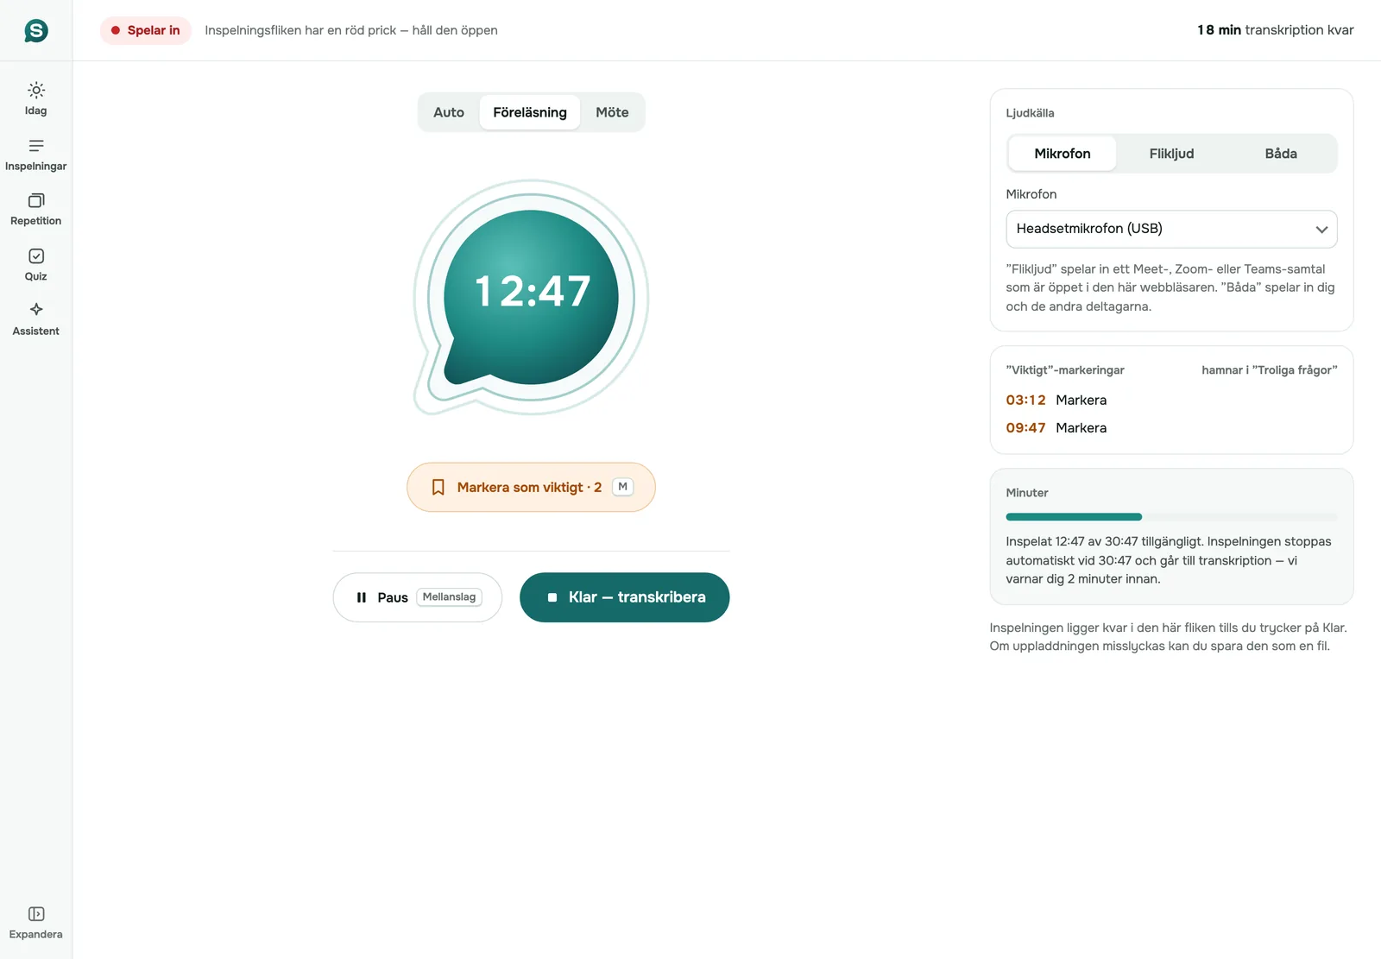Click the Mellanslag shortcut badge
Image resolution: width=1381 pixels, height=959 pixels.
(449, 597)
